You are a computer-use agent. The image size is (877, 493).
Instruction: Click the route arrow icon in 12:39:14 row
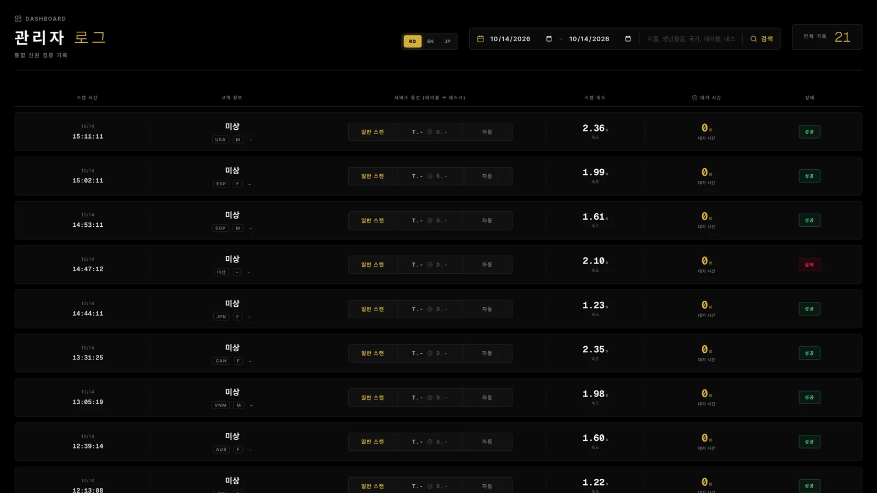point(430,442)
